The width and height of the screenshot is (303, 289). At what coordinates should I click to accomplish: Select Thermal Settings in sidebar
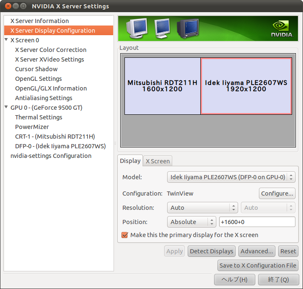coord(39,117)
